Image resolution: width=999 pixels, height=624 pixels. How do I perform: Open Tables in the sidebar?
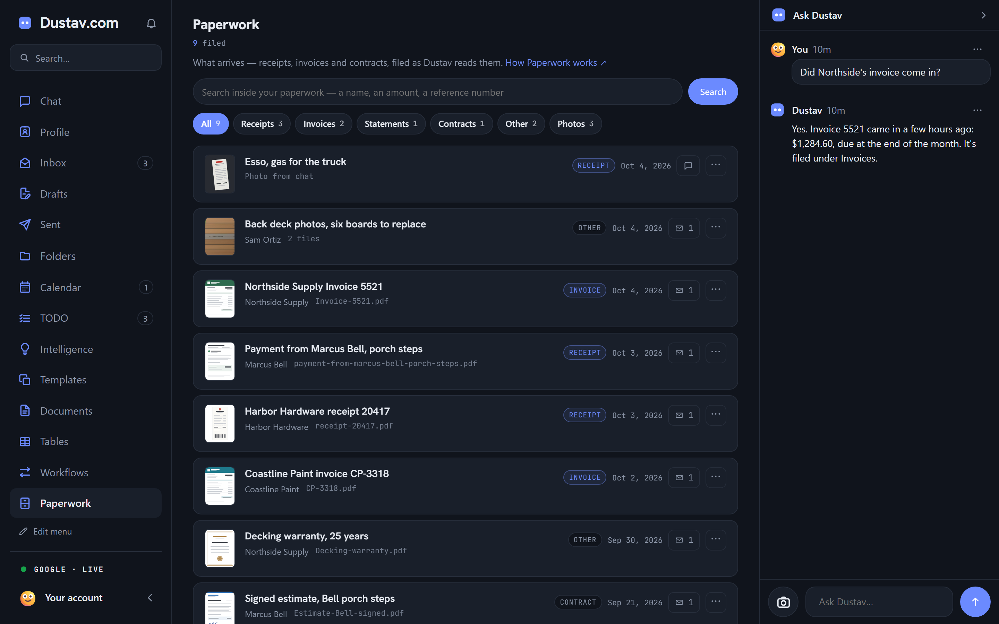(85, 442)
